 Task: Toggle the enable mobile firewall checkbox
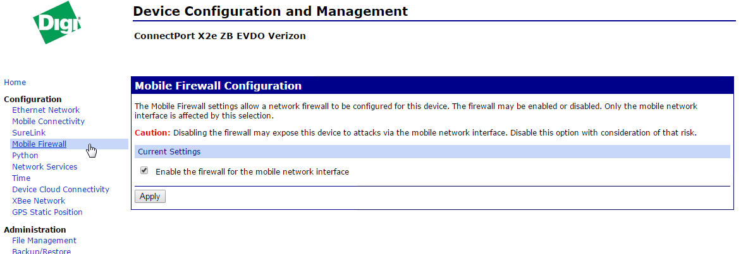click(x=144, y=171)
